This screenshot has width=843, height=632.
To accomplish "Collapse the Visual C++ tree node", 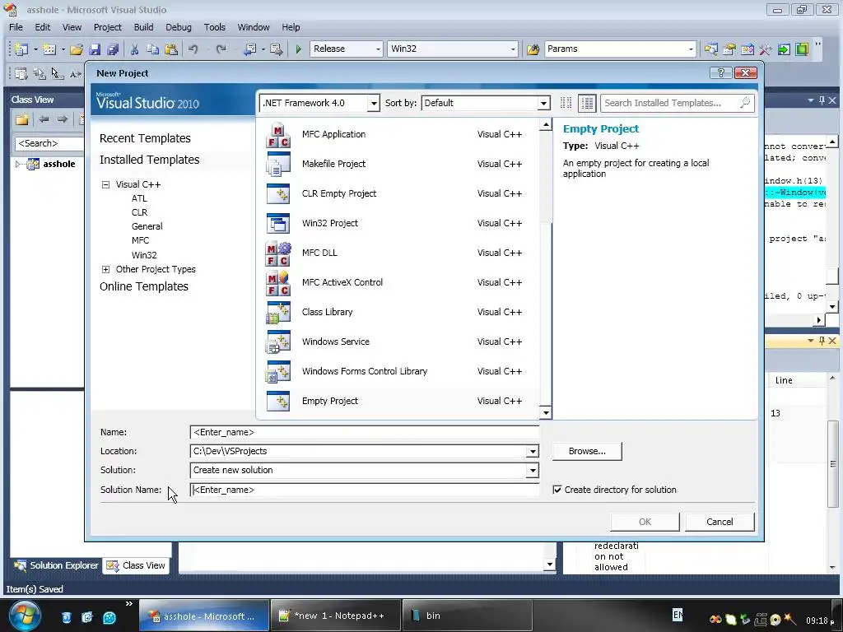I will (x=105, y=184).
